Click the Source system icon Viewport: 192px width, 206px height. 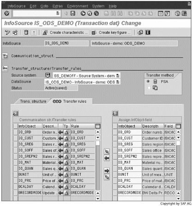tap(48, 75)
